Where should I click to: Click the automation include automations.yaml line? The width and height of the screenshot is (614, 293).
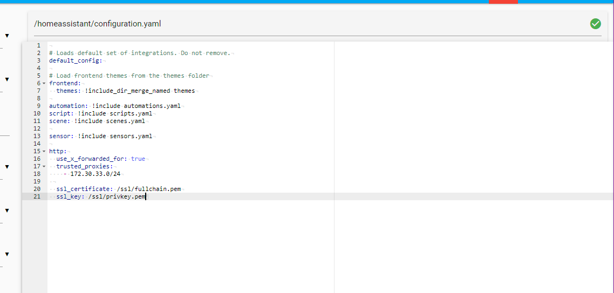click(114, 106)
